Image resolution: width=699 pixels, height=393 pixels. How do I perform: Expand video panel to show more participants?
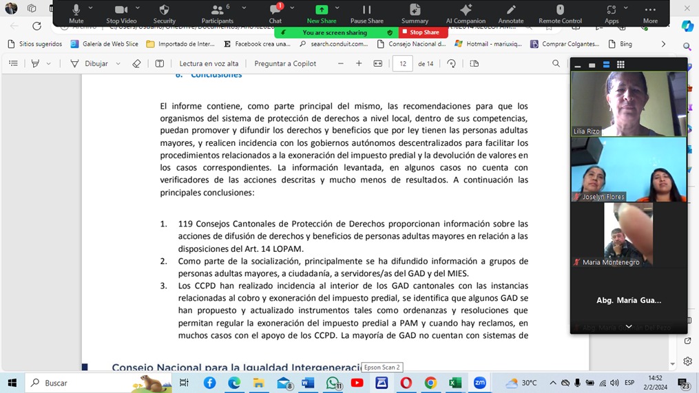628,327
